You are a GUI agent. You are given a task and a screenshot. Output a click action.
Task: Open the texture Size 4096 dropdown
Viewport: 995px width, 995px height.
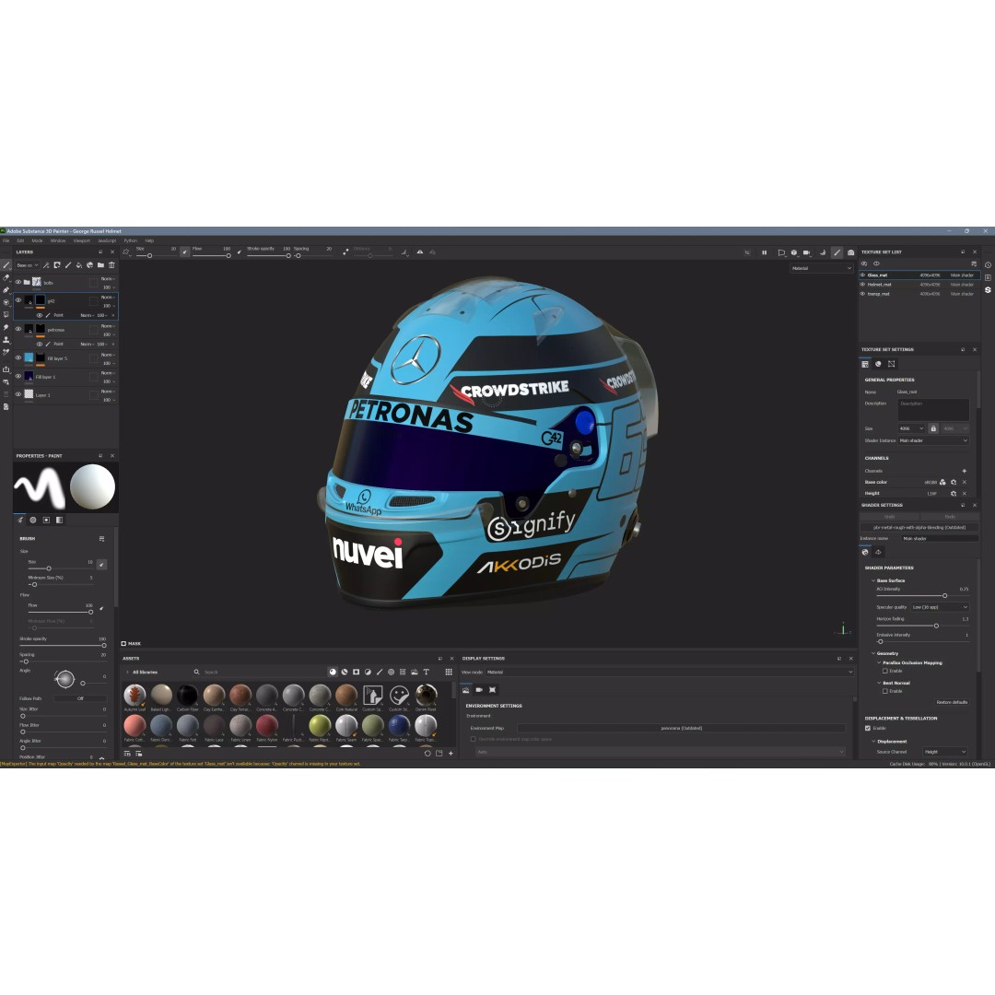[911, 428]
